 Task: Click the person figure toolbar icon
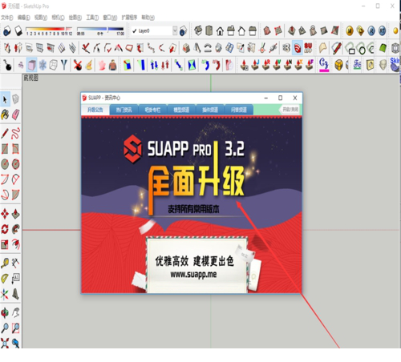(x=113, y=65)
